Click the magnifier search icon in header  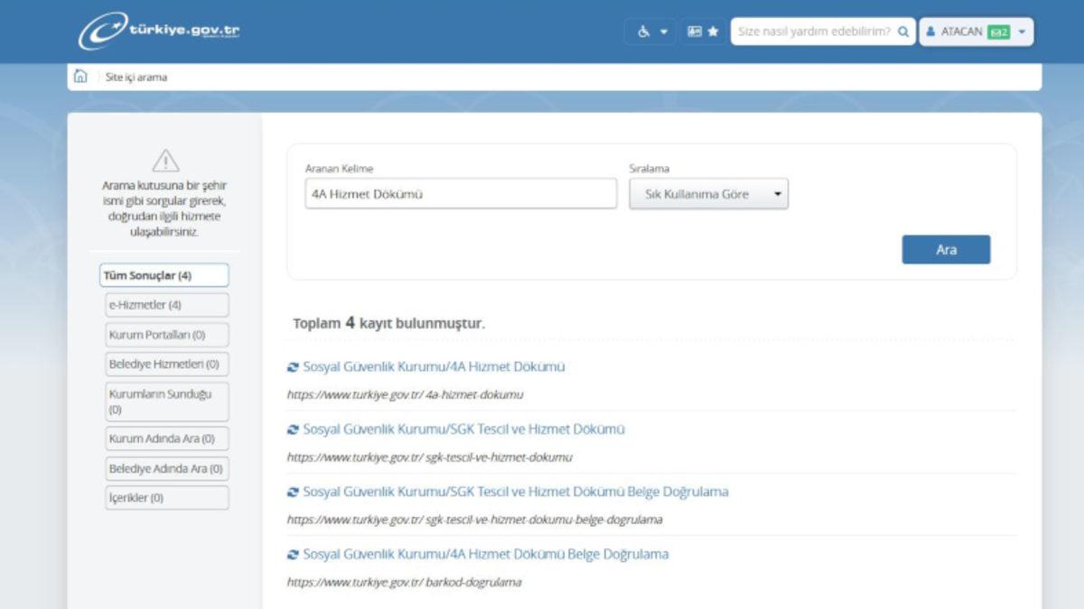(x=902, y=32)
